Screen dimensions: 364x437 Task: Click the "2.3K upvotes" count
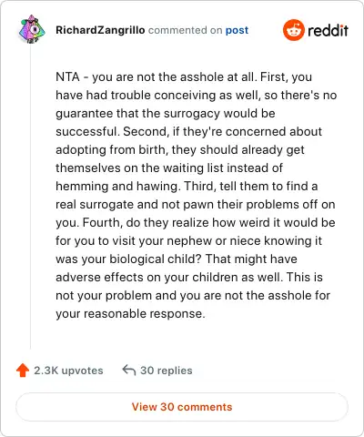coord(68,371)
